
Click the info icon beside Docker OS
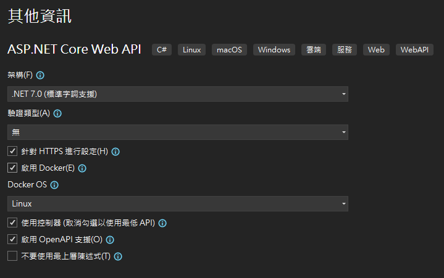tap(54, 185)
